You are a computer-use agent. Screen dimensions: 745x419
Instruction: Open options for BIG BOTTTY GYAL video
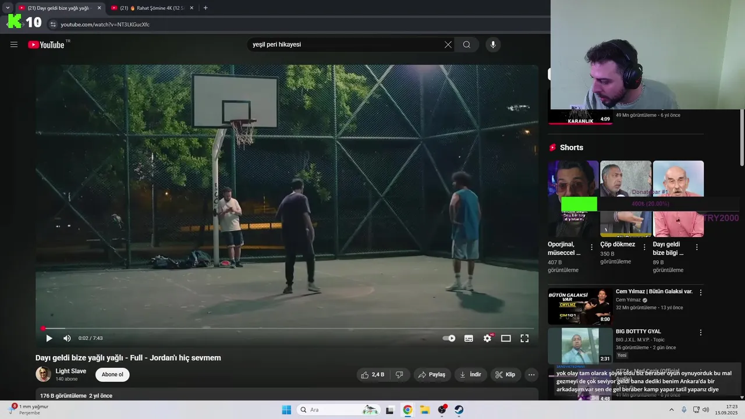tap(701, 333)
